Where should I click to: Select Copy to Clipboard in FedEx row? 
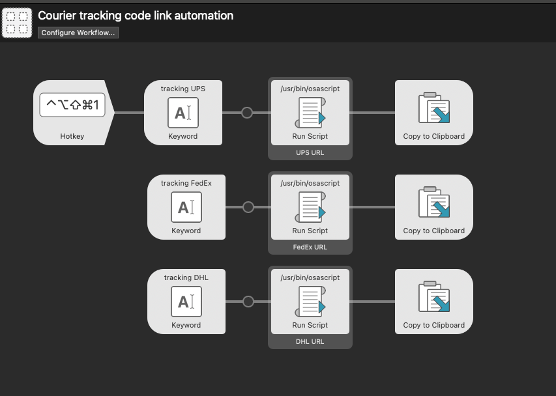point(434,207)
